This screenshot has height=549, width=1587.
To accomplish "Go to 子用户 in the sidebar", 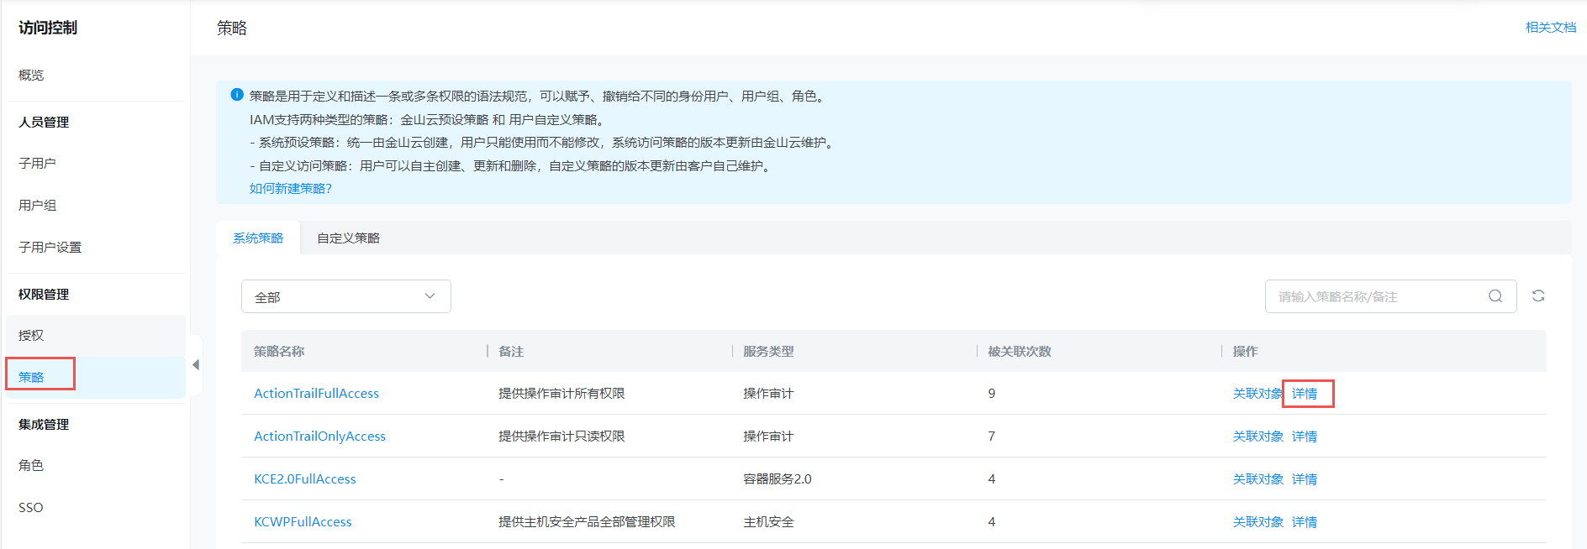I will 38,164.
